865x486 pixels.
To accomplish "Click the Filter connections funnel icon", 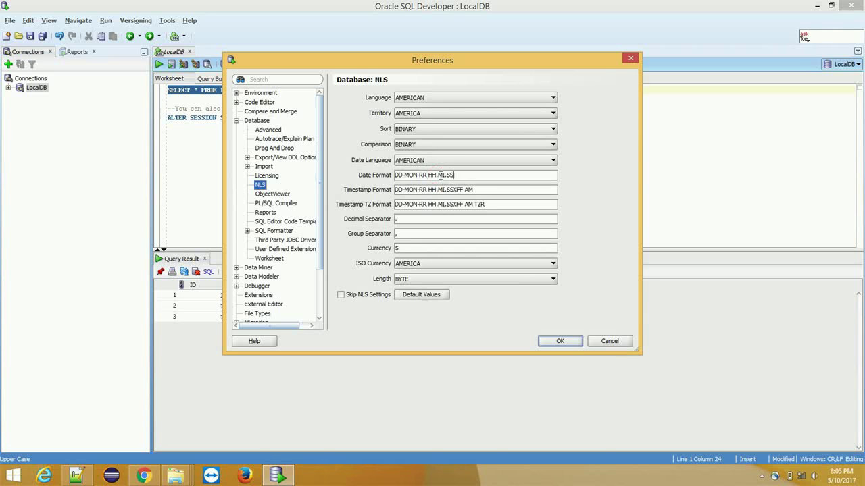I will click(32, 64).
